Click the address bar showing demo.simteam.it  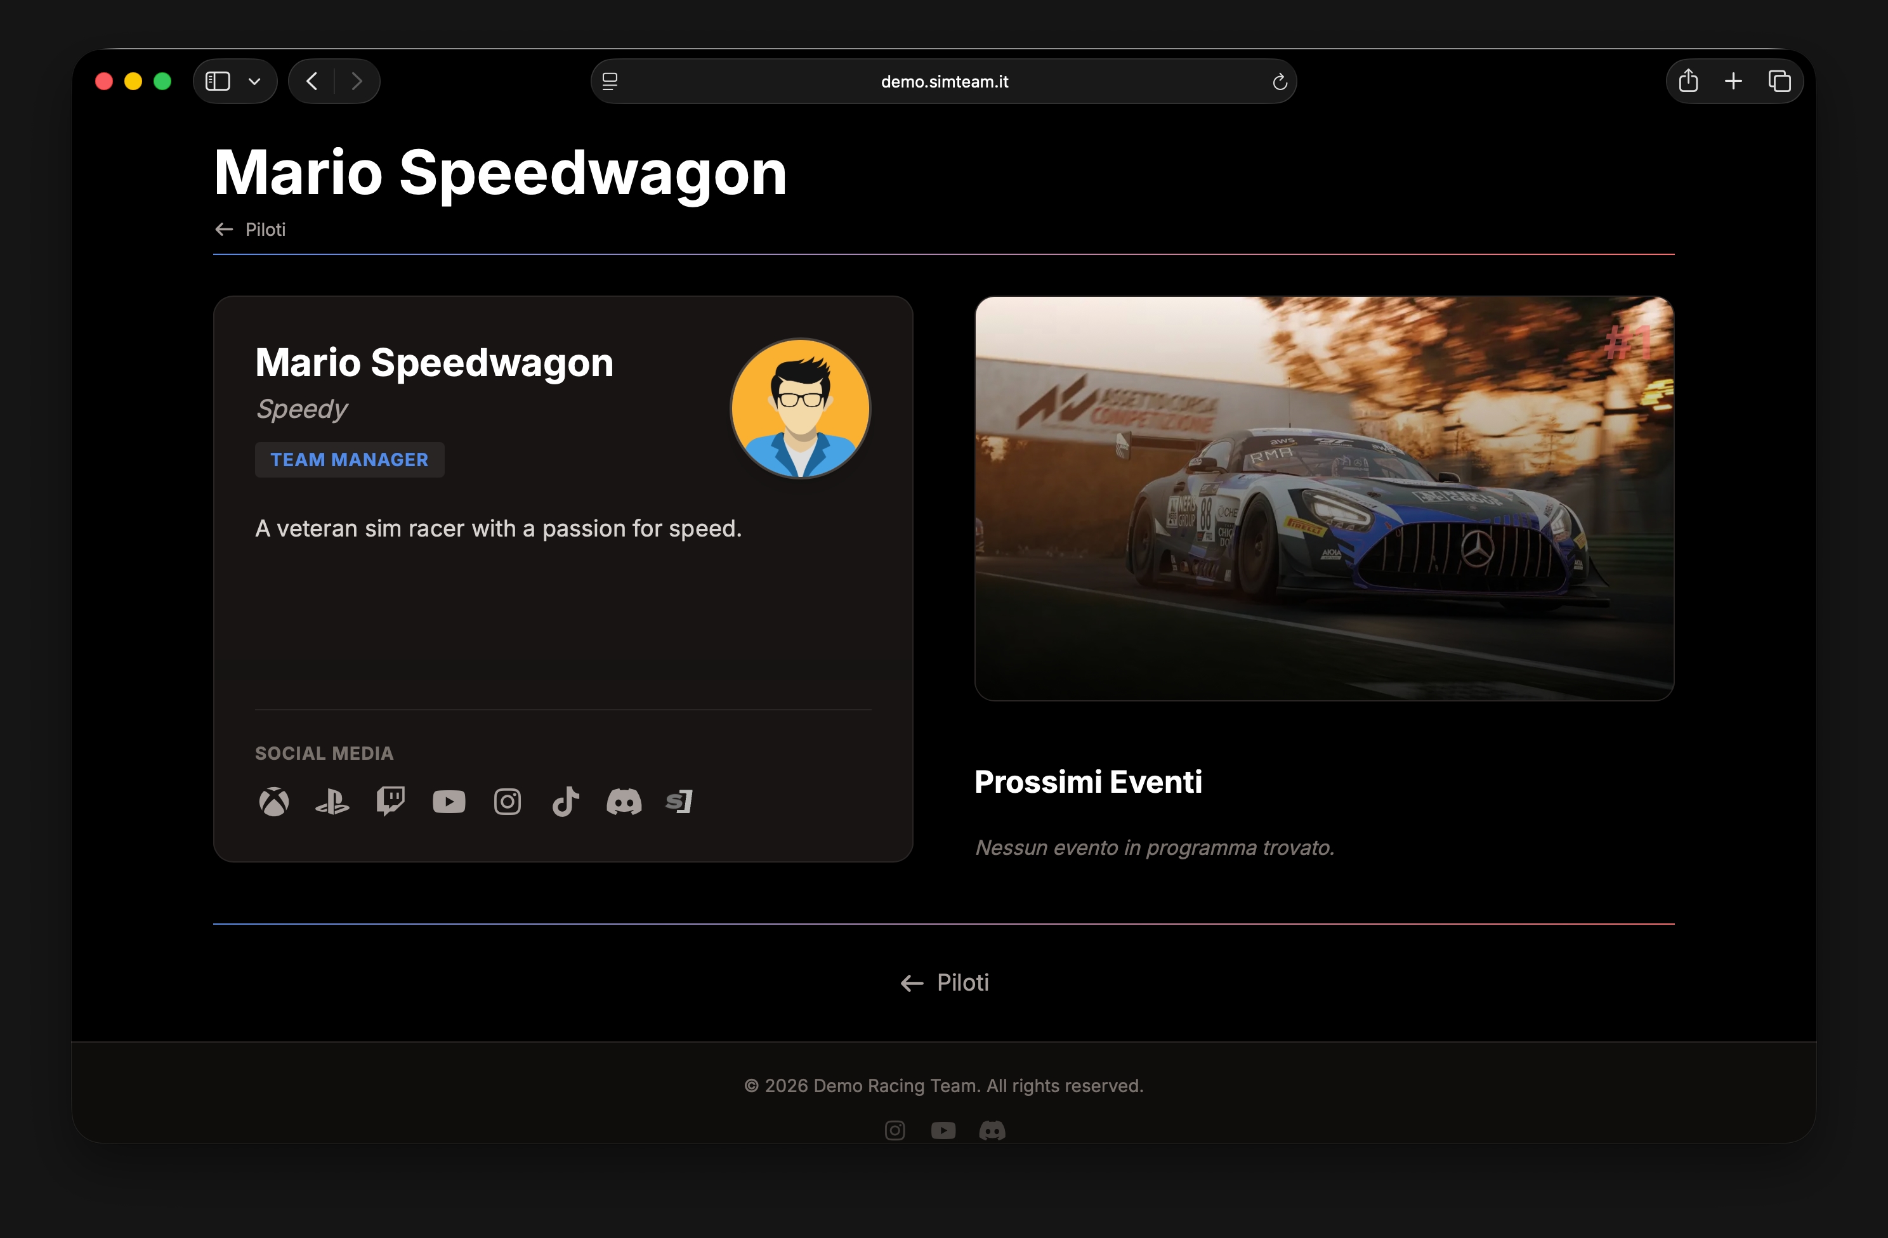tap(943, 80)
